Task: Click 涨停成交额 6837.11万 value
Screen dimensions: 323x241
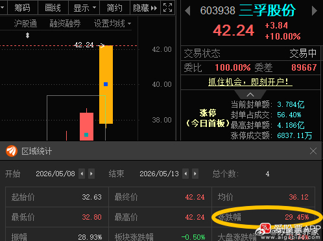Action: (294, 135)
